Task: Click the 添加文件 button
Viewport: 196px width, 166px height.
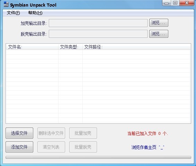Action: pyautogui.click(x=19, y=147)
